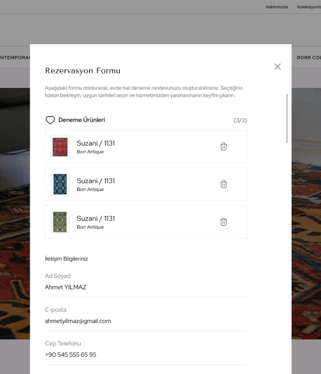This screenshot has height=374, width=321.
Task: Open the Koleksiyonlar menu item
Action: (309, 7)
